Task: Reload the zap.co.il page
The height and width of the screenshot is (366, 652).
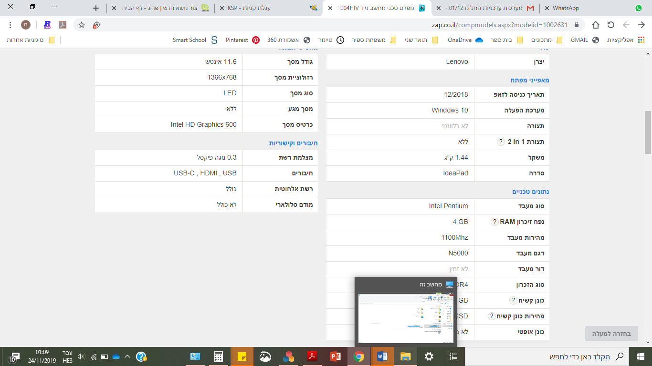Action: pos(611,25)
